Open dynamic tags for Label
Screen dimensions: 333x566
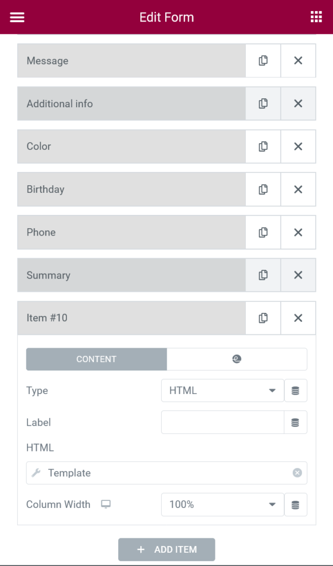point(295,422)
